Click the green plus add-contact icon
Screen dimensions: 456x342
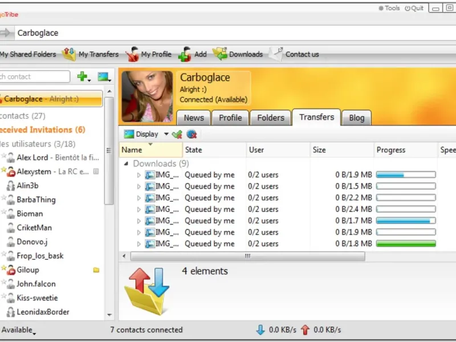pos(82,76)
